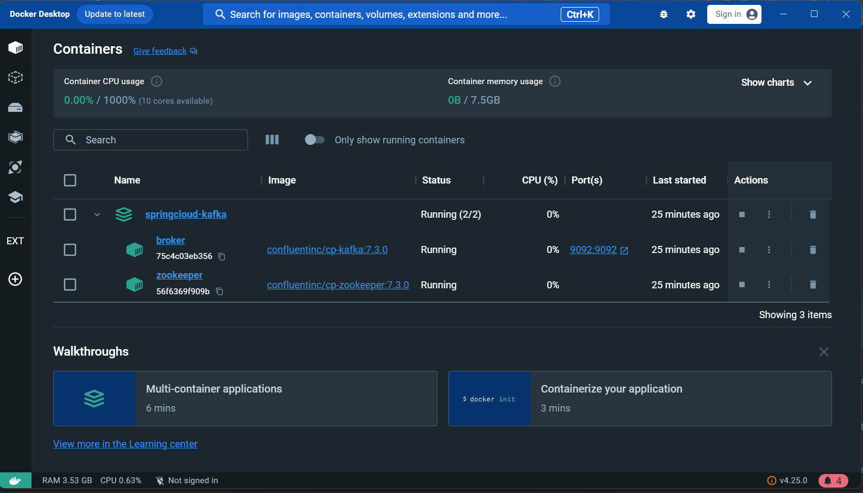The height and width of the screenshot is (493, 863).
Task: Open the Containerize your application walkthrough card
Action: (640, 399)
